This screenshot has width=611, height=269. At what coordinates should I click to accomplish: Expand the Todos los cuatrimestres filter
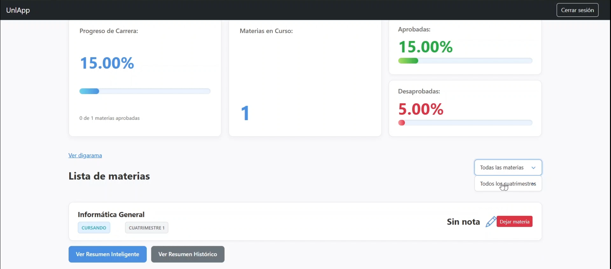point(508,184)
